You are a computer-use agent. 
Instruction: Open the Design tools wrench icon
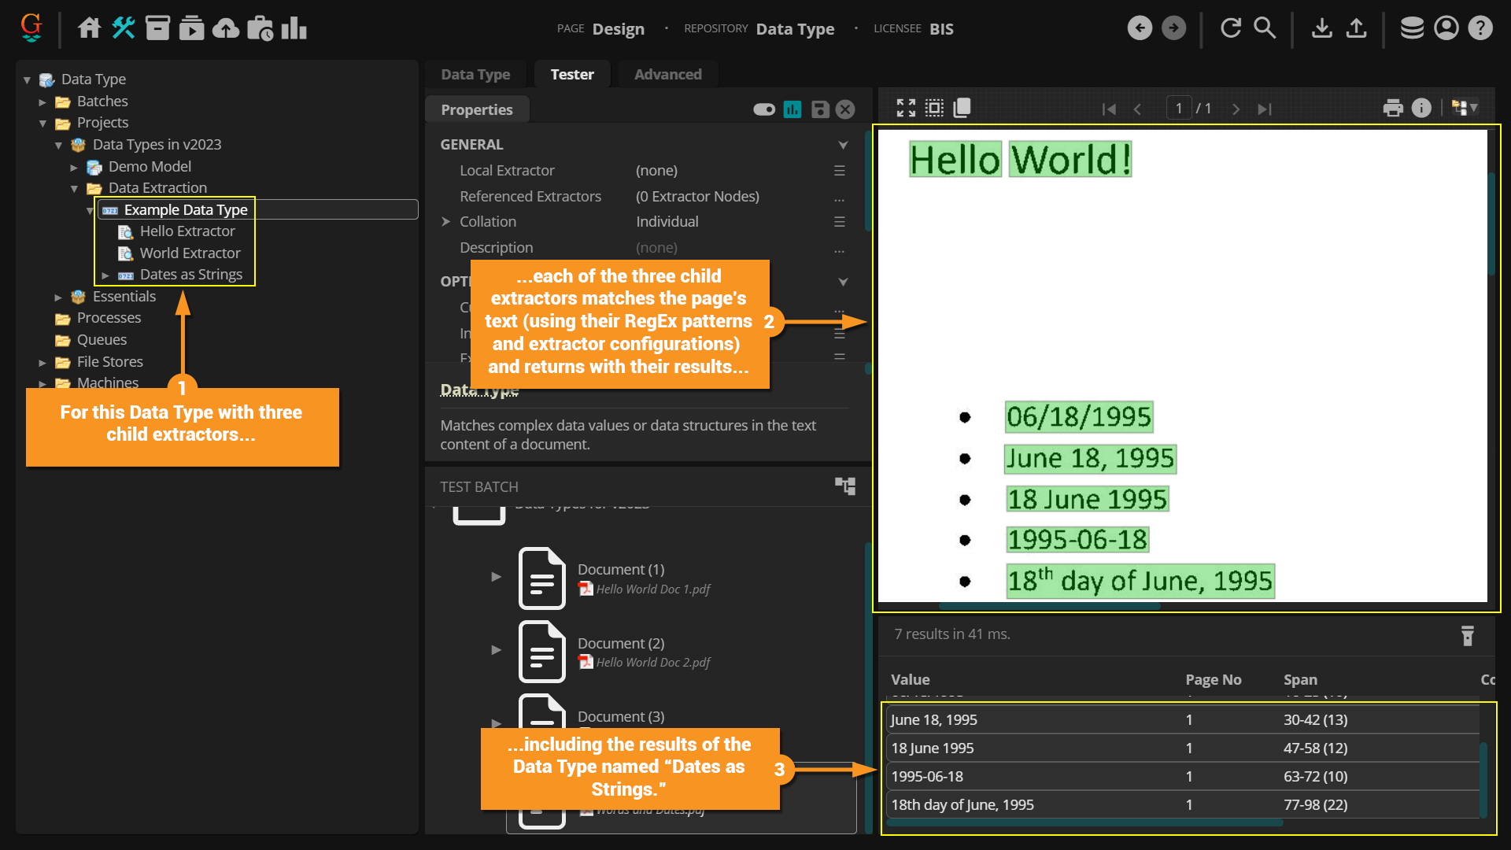(x=124, y=28)
